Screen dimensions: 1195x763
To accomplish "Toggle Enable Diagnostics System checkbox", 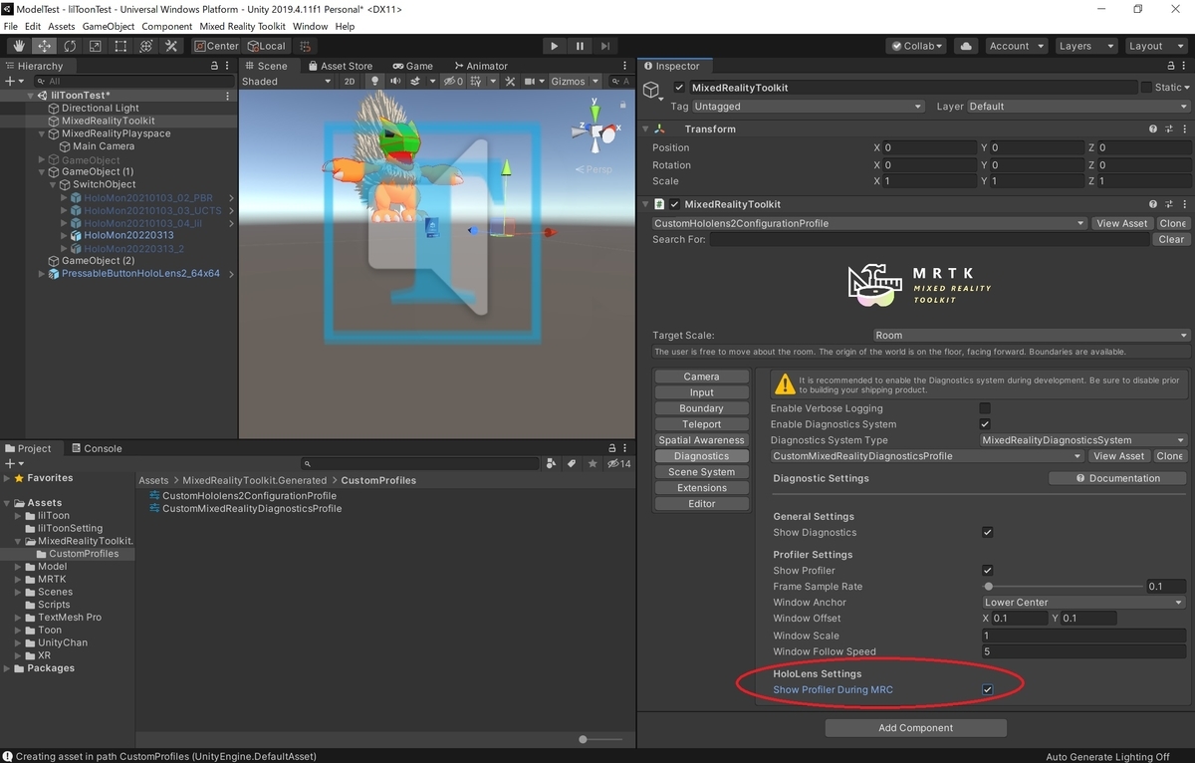I will click(x=985, y=424).
